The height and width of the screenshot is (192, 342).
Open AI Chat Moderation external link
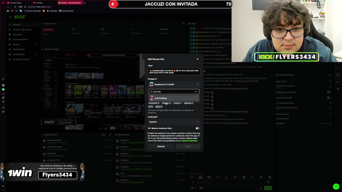[330, 103]
